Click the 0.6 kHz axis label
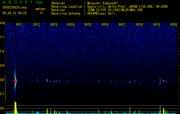Image resolution: width=180 pixels, height=114 pixels. [x=3, y=108]
